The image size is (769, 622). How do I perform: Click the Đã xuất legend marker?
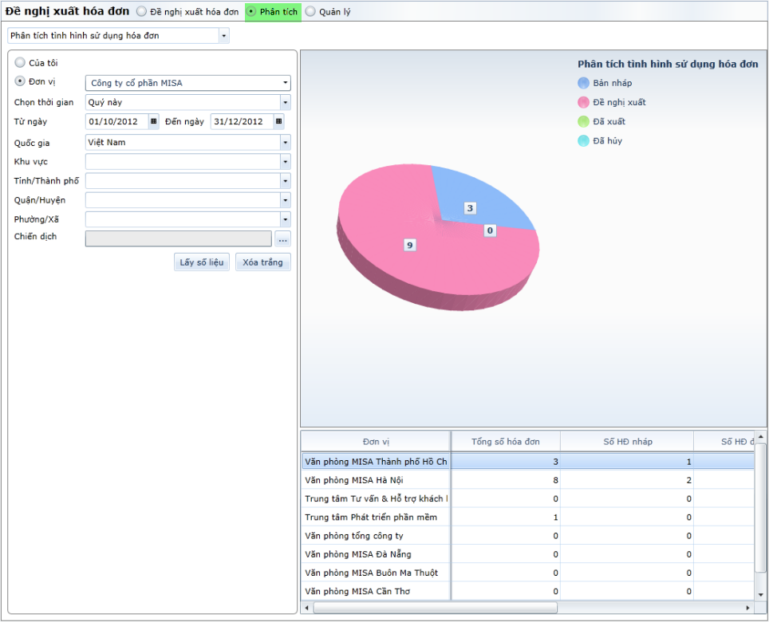coord(583,121)
